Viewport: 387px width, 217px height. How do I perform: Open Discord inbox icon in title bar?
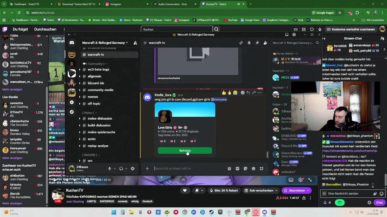point(287,35)
